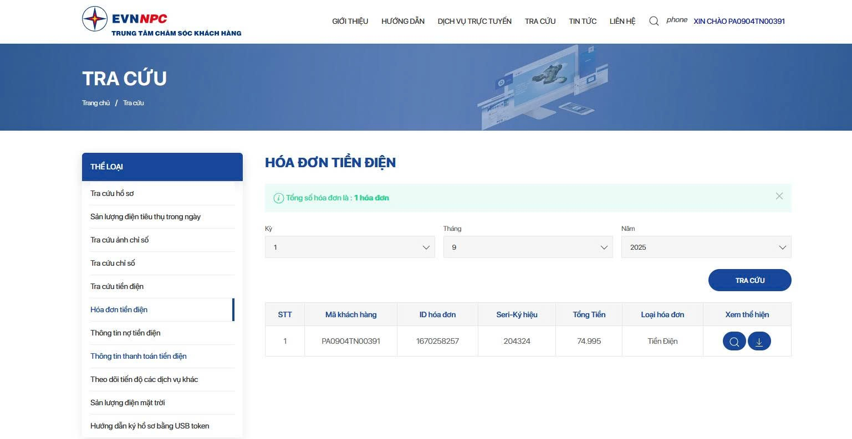
Task: Select year from Năm dropdown
Action: tap(706, 247)
